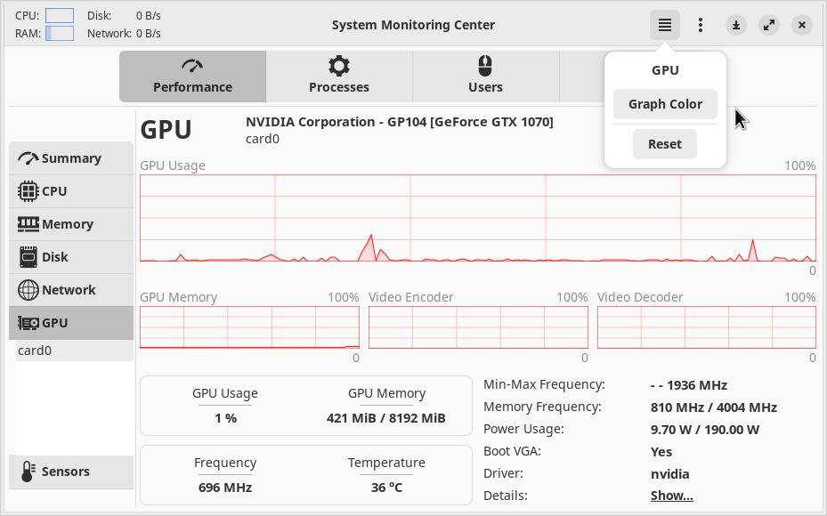Click the GPU Usage graph area
827x516 pixels.
(477, 218)
